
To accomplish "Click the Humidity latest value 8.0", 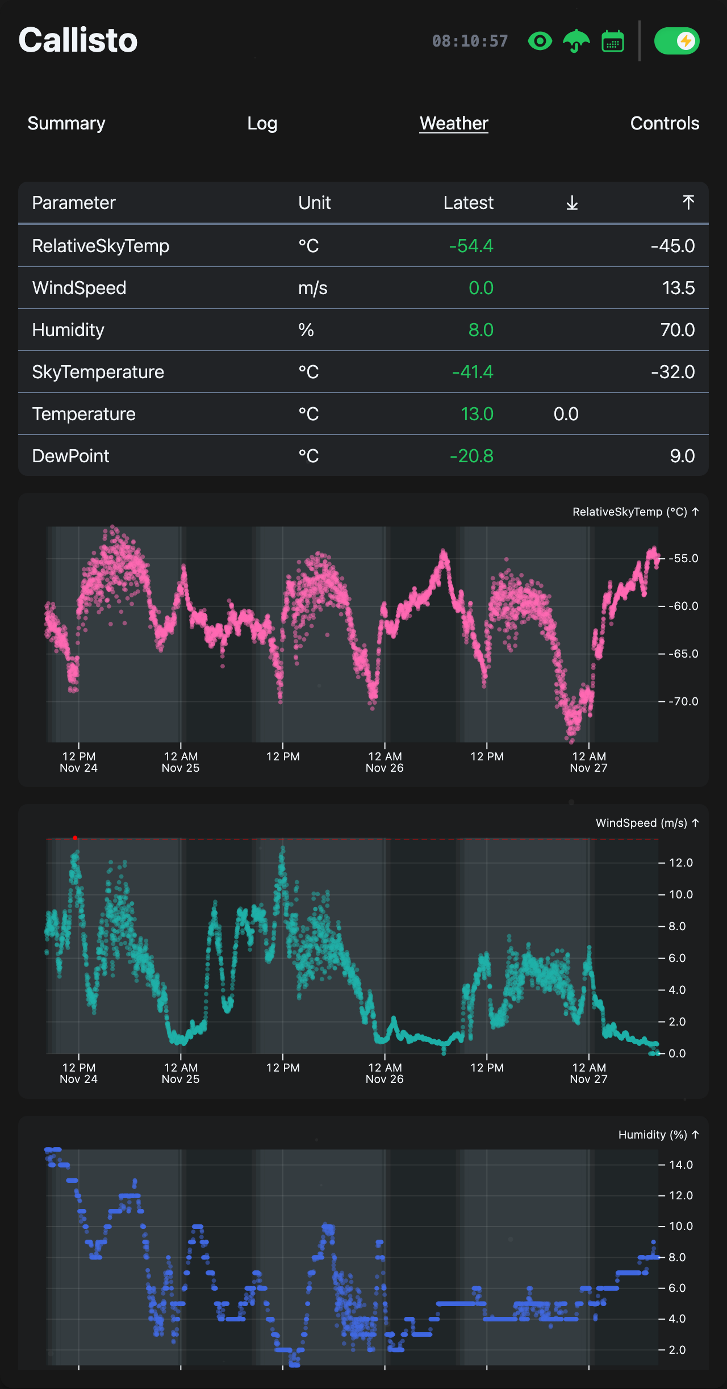I will tap(481, 330).
